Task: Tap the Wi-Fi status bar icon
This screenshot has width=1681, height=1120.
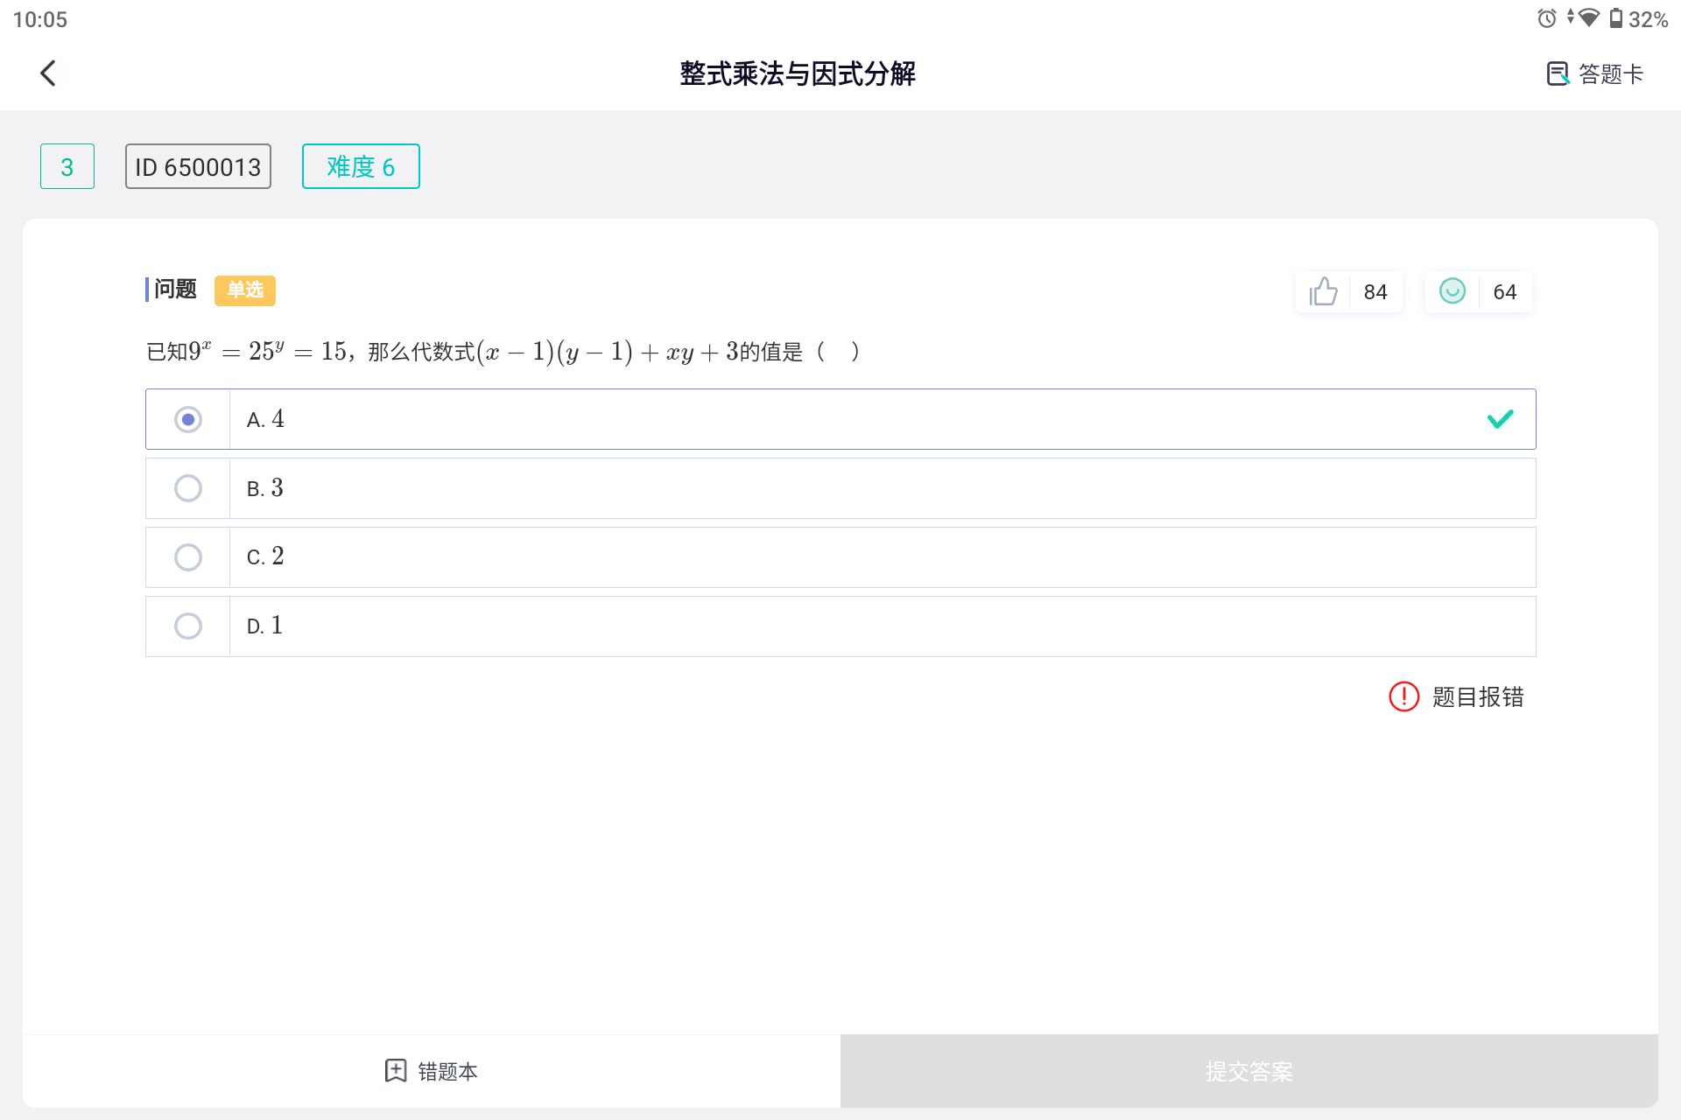Action: (x=1587, y=18)
